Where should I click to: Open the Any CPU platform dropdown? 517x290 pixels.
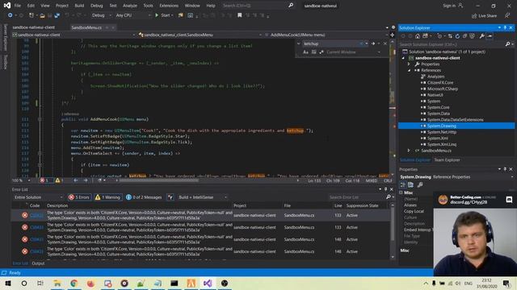click(132, 15)
